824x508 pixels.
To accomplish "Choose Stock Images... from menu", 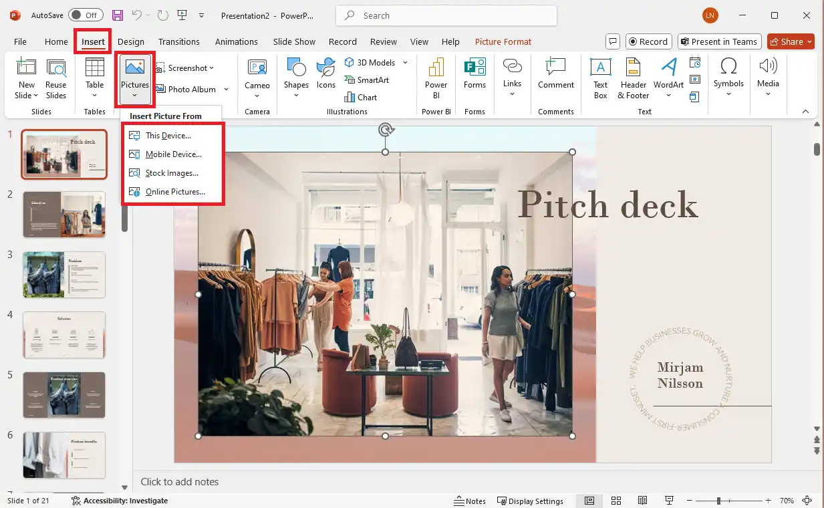I will point(173,173).
